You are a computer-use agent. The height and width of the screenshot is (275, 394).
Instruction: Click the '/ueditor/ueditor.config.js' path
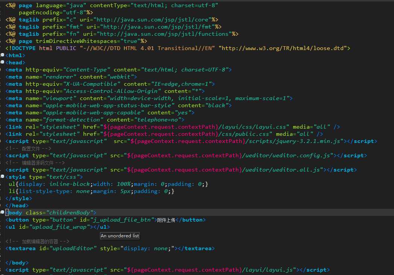click(x=286, y=156)
